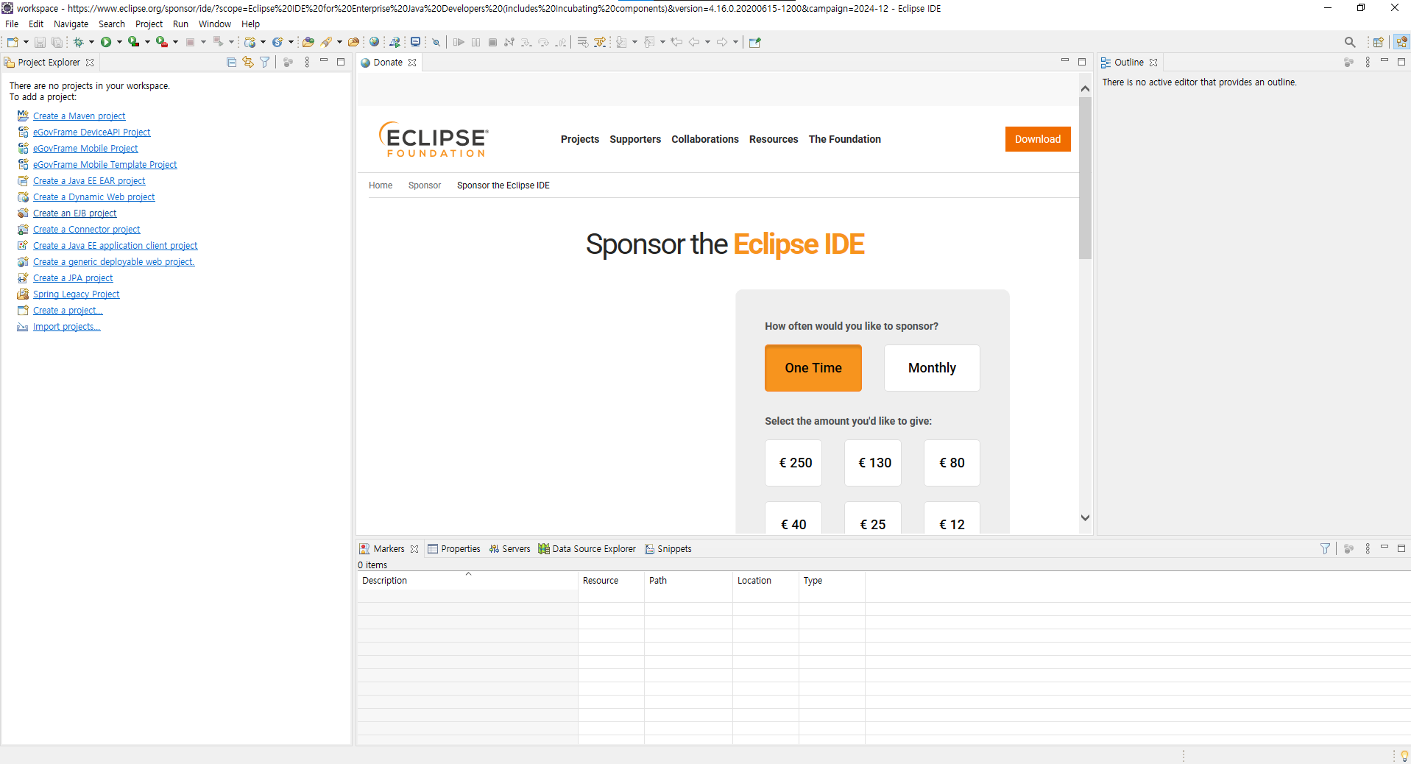Open the Project menu
This screenshot has height=764, width=1411.
click(x=149, y=24)
